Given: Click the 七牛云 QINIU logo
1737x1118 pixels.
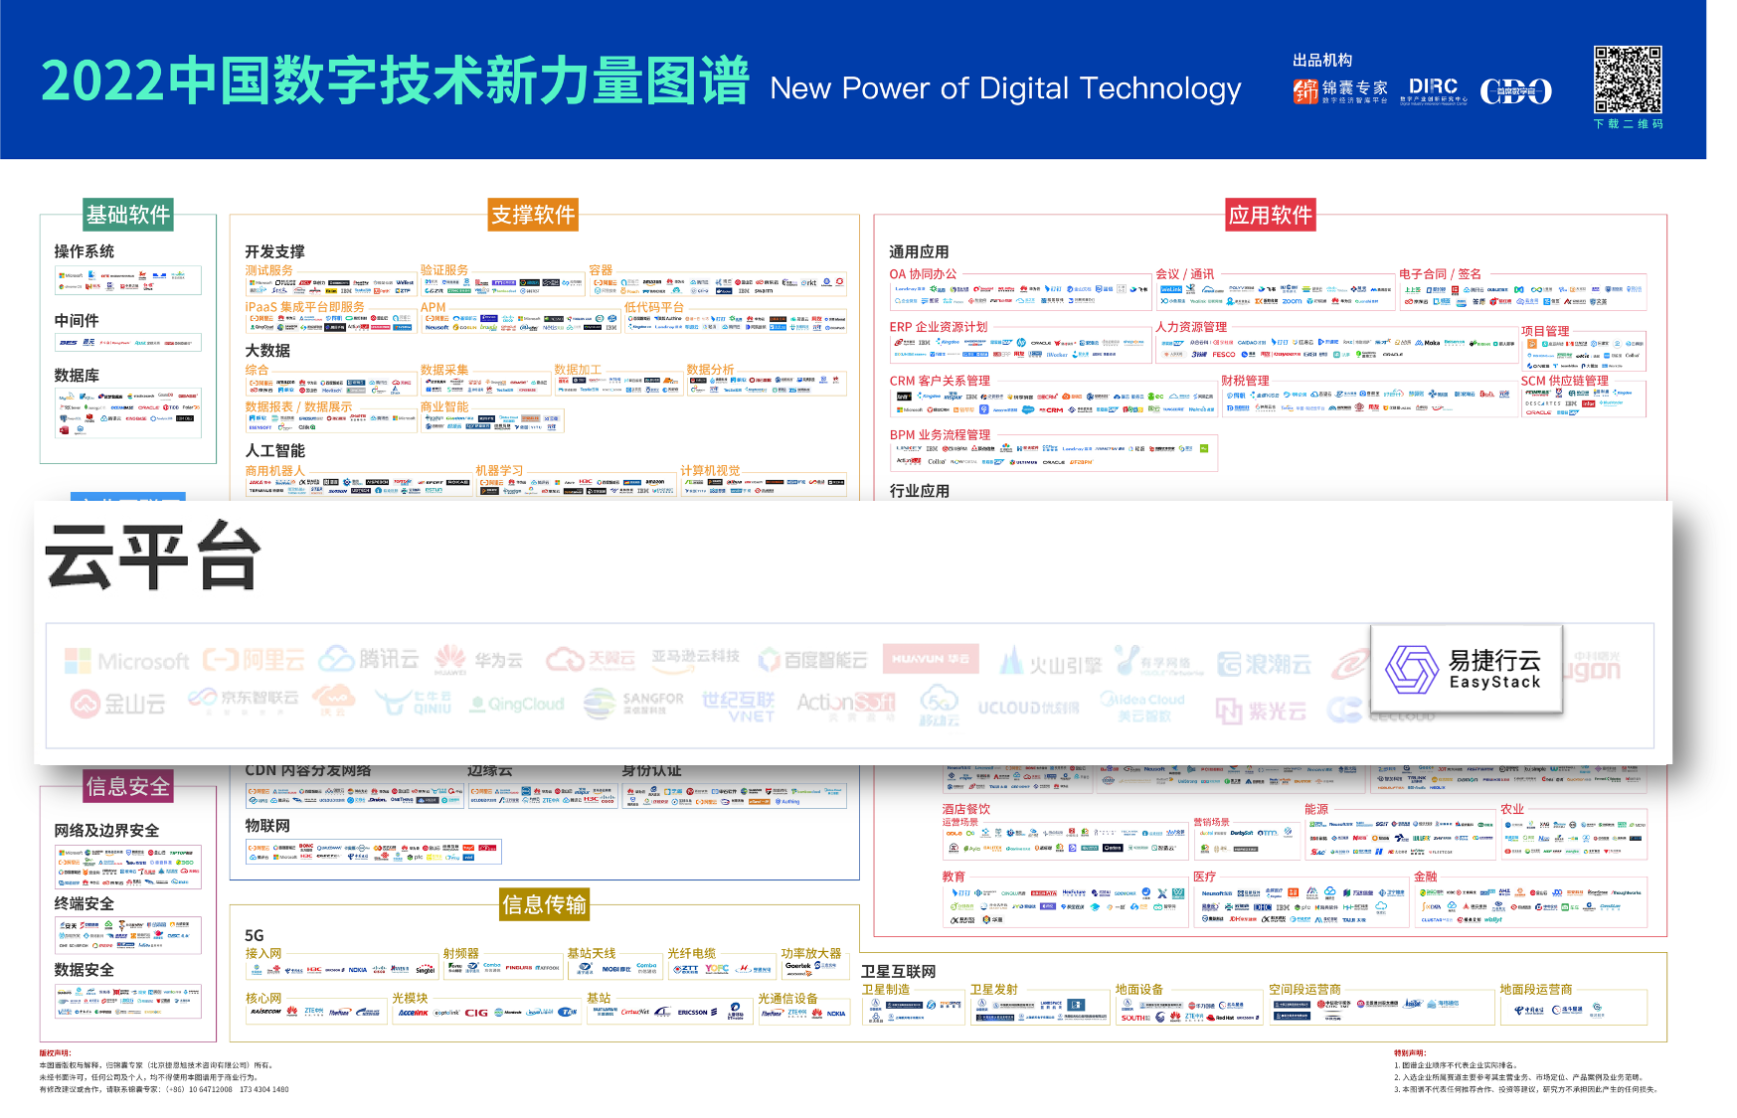Looking at the screenshot, I should coord(414,702).
